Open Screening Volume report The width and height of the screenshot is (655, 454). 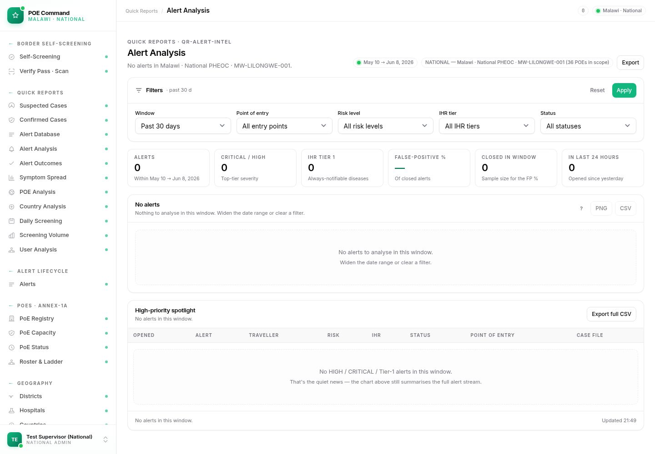[58, 235]
